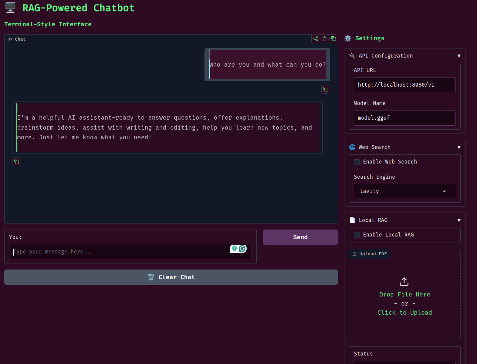Click the trash icon in chat header
The image size is (477, 364).
coord(325,39)
